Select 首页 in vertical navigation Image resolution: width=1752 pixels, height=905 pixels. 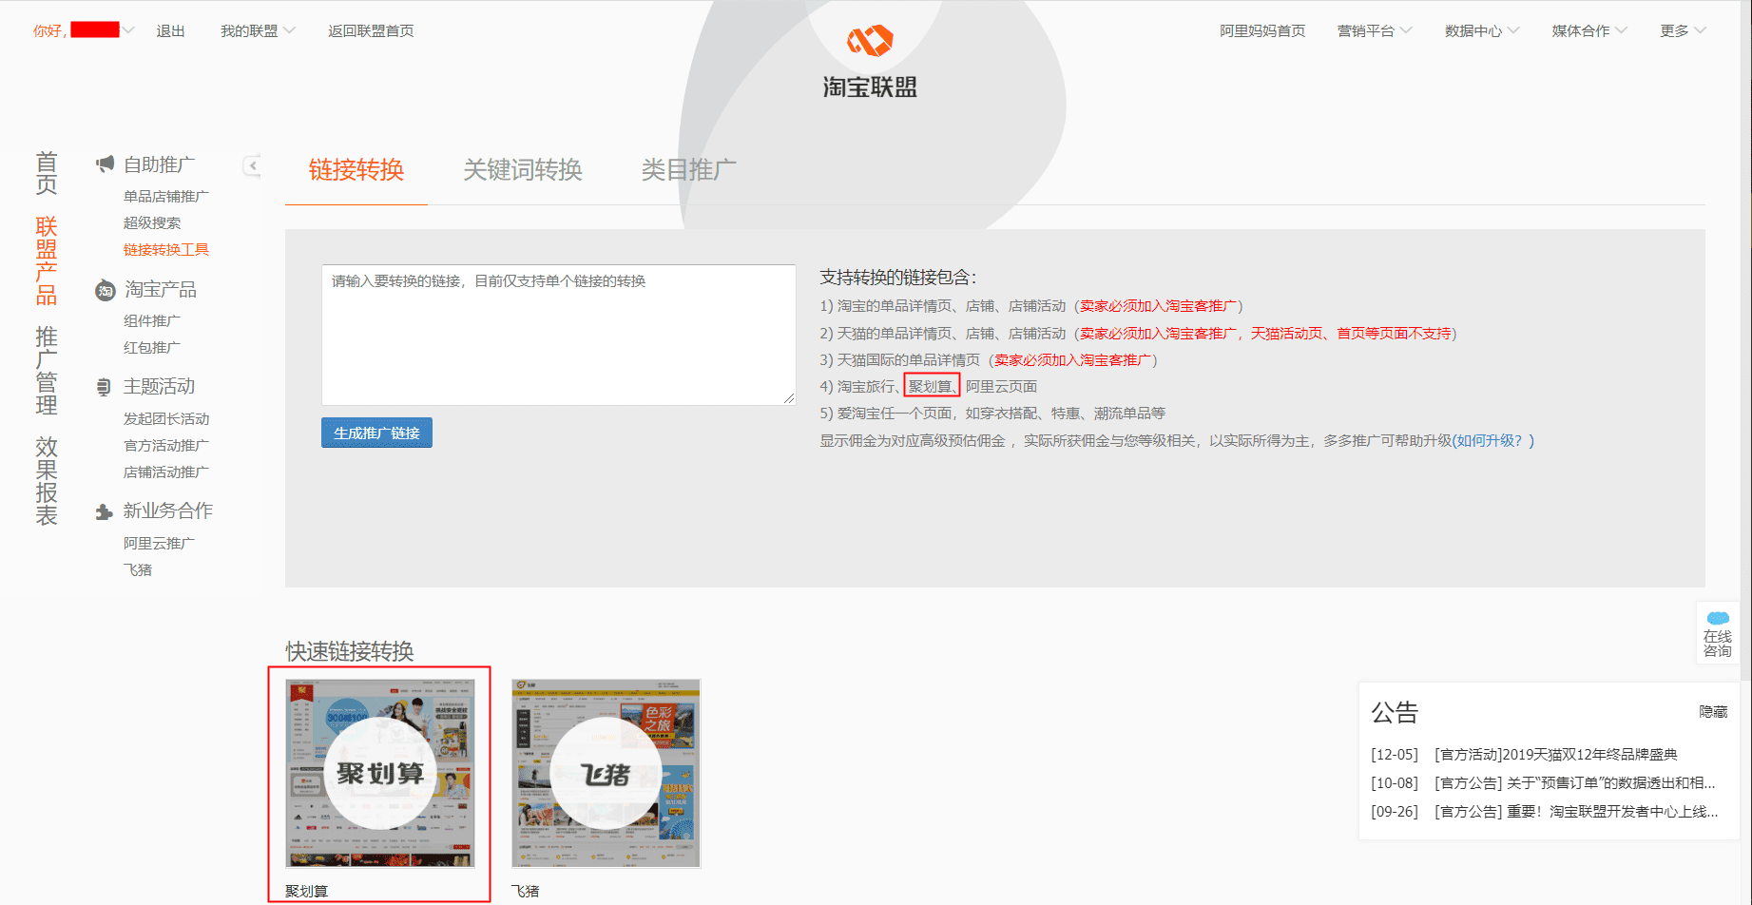click(47, 173)
